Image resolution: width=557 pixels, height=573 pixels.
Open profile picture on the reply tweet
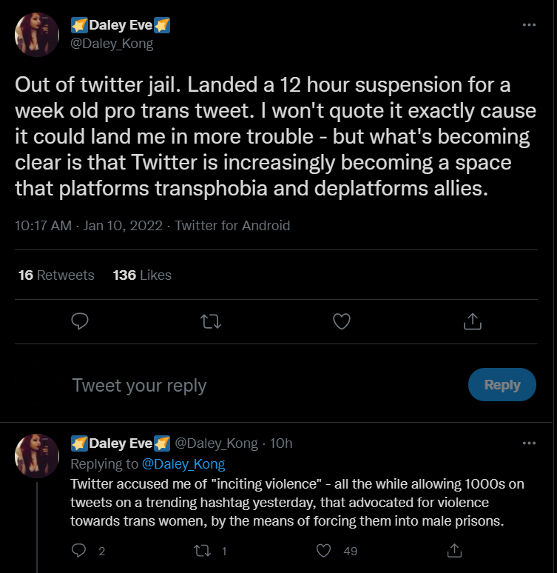(37, 456)
